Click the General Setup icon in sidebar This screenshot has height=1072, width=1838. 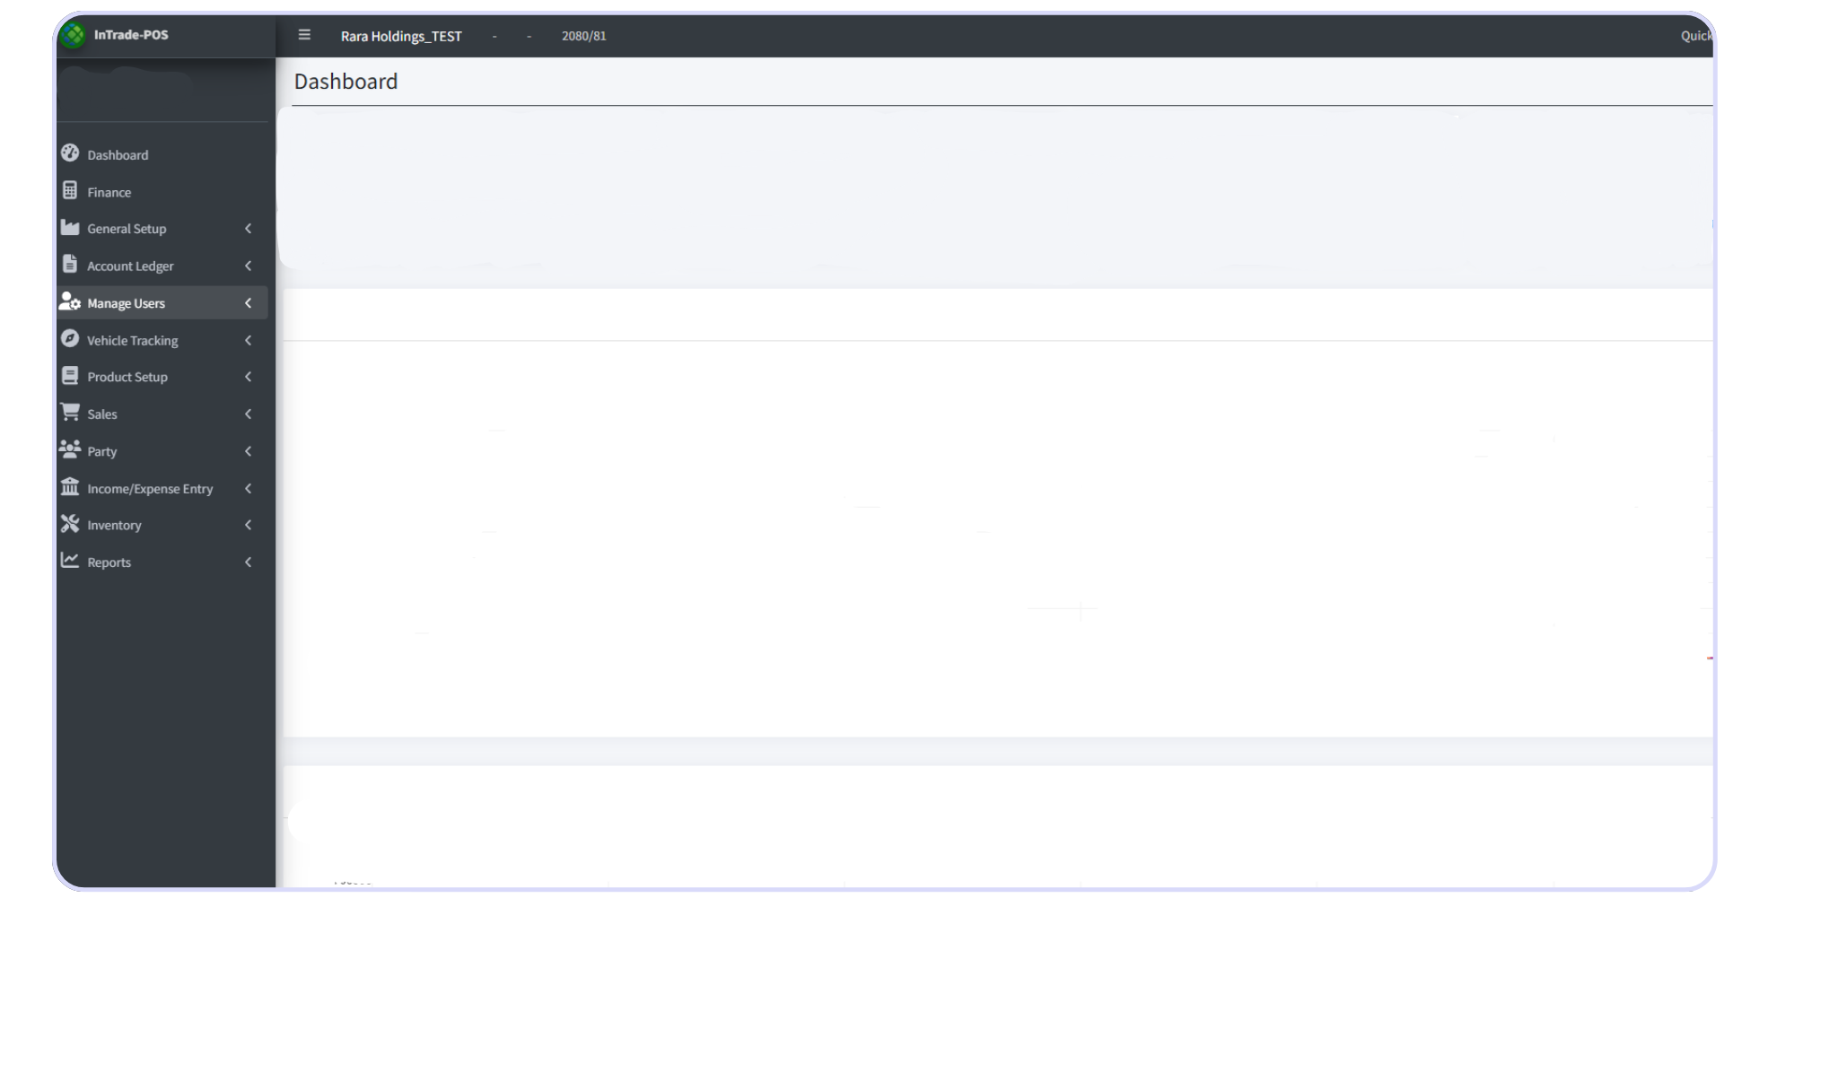pyautogui.click(x=69, y=227)
